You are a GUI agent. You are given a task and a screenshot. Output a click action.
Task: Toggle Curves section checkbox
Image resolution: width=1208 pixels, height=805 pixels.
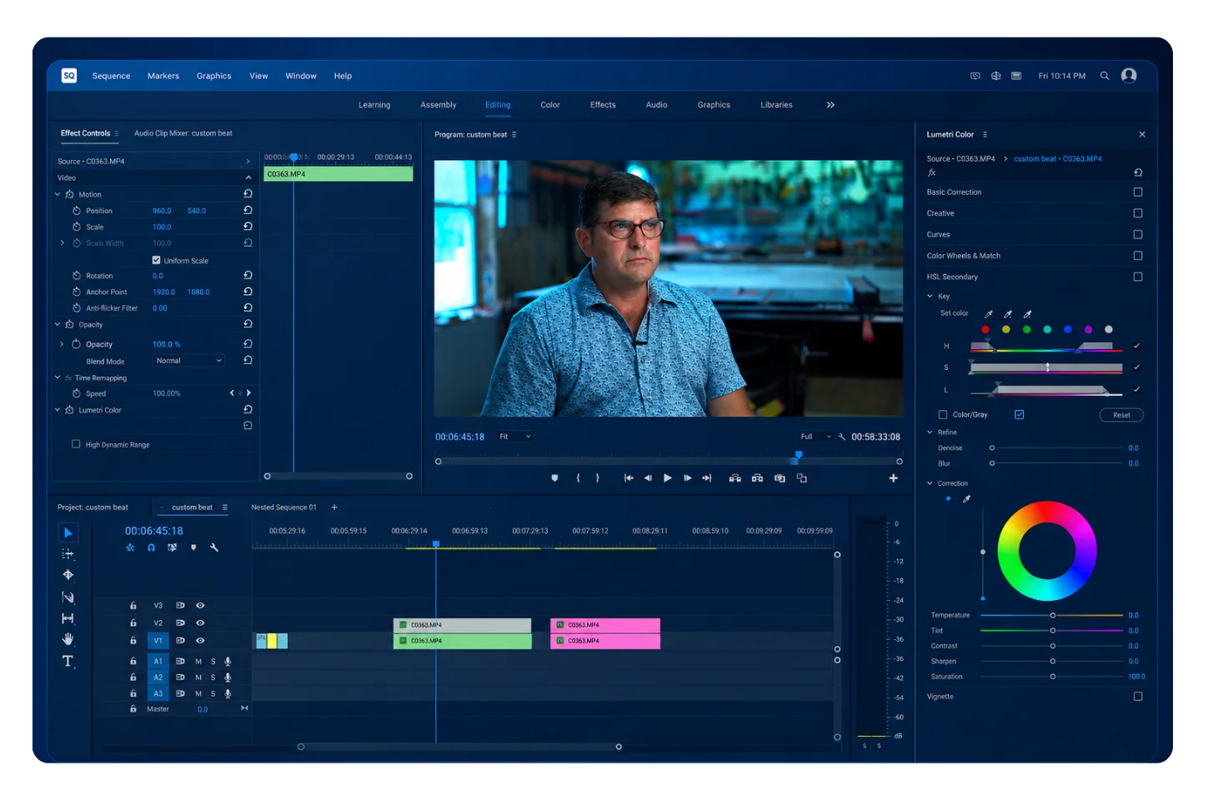1138,234
